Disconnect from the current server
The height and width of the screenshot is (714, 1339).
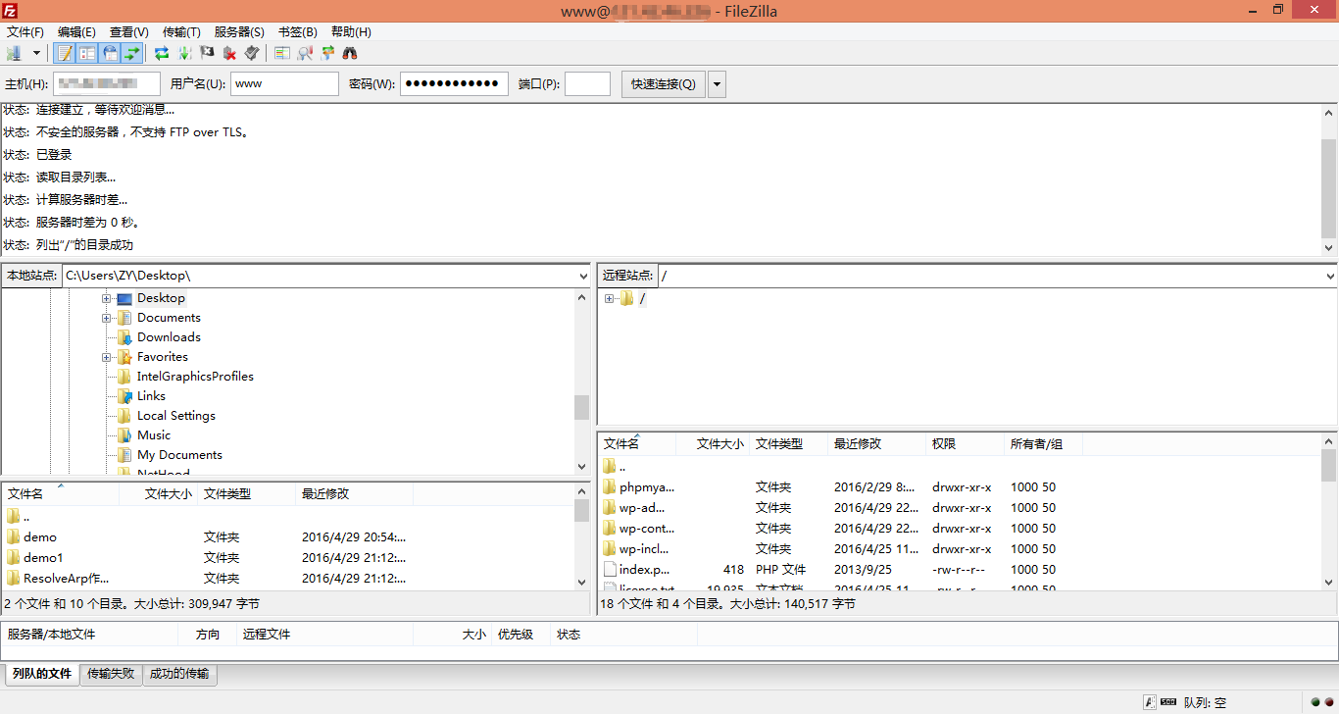229,53
